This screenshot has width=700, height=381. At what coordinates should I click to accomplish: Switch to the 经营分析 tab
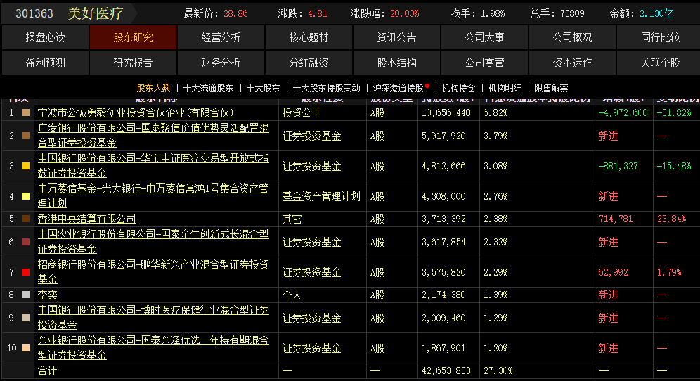pyautogui.click(x=221, y=37)
